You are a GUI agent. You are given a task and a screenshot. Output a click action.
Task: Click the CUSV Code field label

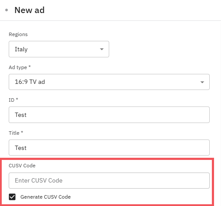[22, 166]
